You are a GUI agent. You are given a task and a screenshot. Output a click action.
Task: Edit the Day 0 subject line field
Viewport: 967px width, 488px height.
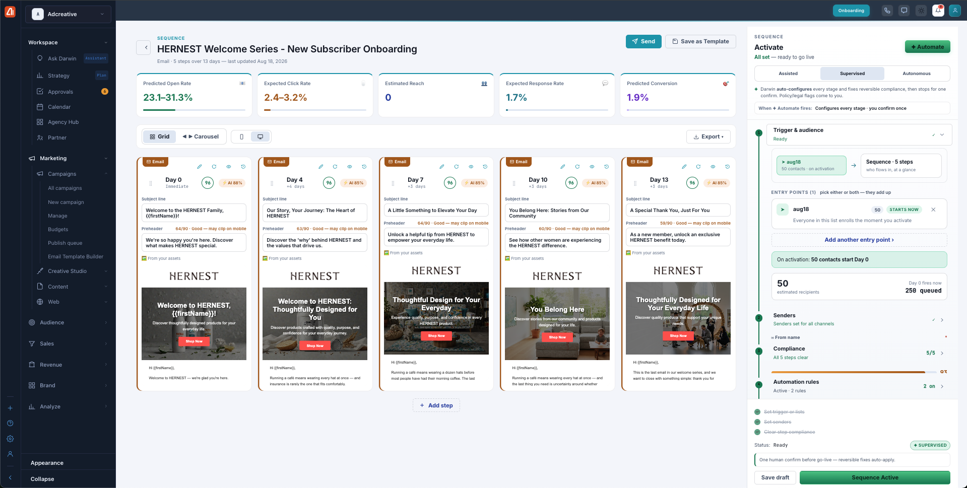(194, 213)
